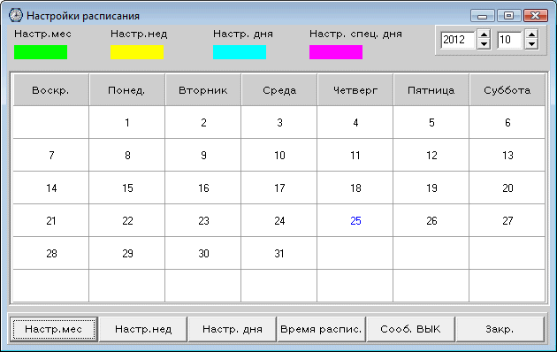Select the Пятница column header
Screen dimensions: 557x352
coord(431,90)
